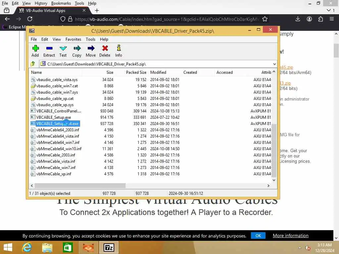
Task: Open Firefox History menu
Action: coord(41,3)
